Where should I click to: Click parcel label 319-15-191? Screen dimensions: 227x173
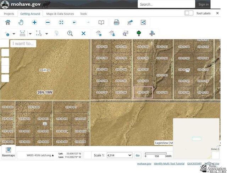tap(102, 46)
